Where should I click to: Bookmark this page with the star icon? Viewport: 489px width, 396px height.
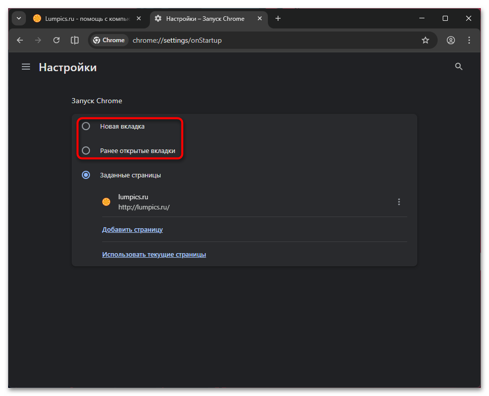pyautogui.click(x=425, y=40)
